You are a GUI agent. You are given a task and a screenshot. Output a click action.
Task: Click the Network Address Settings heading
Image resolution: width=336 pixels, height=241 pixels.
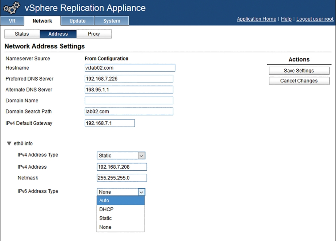click(45, 46)
